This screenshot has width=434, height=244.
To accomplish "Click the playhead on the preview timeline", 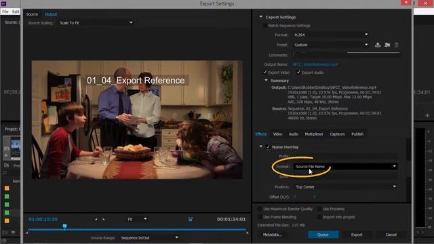I will click(64, 226).
